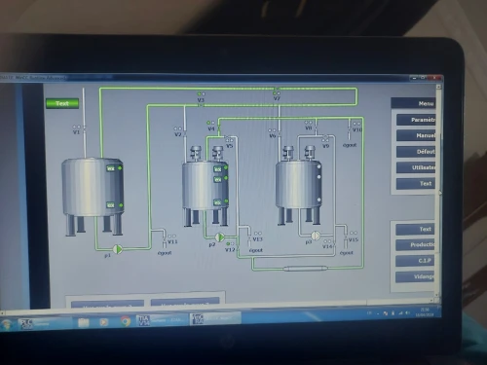Toggle the V11 status indicator lights

tap(171, 236)
